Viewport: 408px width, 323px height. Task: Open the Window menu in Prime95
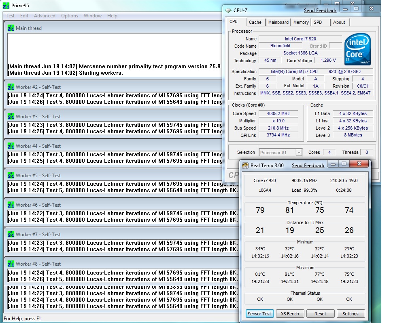[x=92, y=16]
